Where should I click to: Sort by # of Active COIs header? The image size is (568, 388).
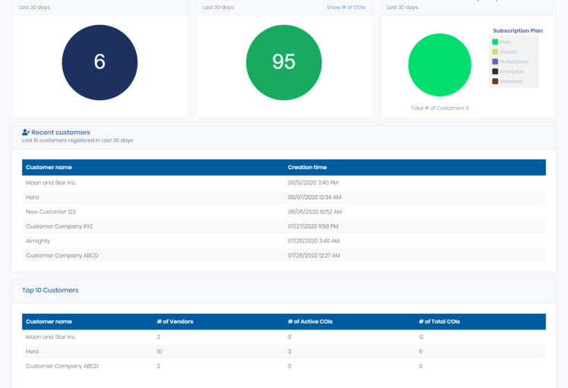tap(310, 322)
